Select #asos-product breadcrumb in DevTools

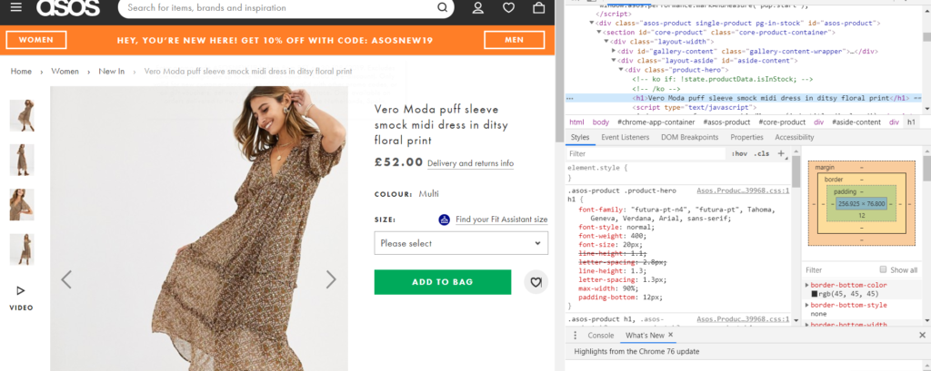point(726,122)
